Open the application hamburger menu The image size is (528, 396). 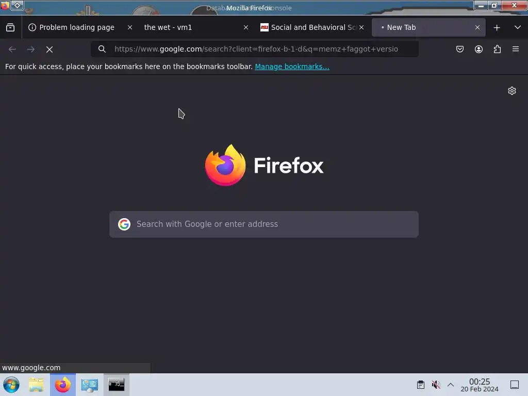point(516,49)
